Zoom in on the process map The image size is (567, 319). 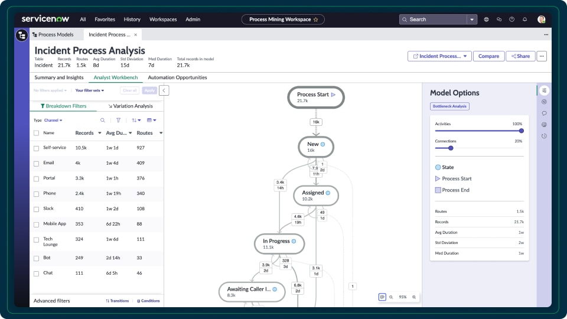414,297
